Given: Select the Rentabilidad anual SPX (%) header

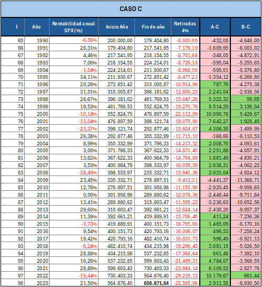Looking at the screenshot, I should [x=74, y=27].
